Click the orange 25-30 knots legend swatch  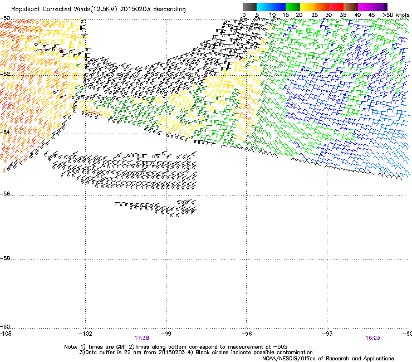click(322, 7)
